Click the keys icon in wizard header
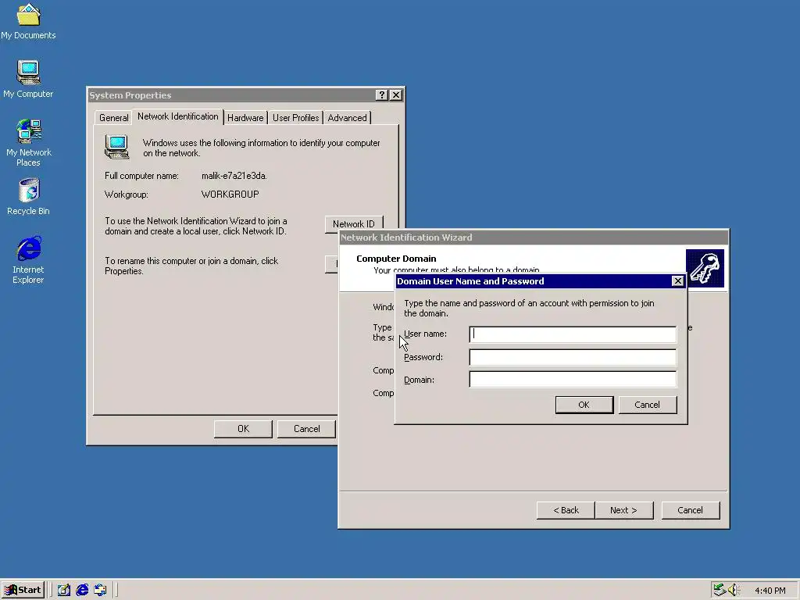Image resolution: width=800 pixels, height=600 pixels. 705,269
